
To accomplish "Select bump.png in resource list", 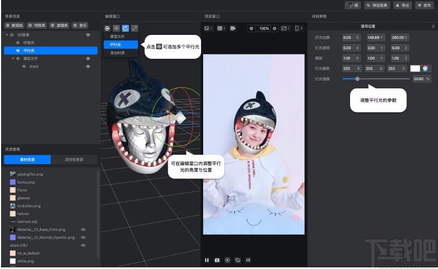I will 26,182.
